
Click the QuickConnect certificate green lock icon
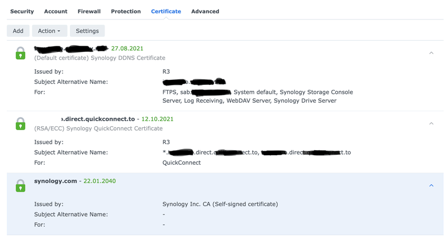coord(20,123)
